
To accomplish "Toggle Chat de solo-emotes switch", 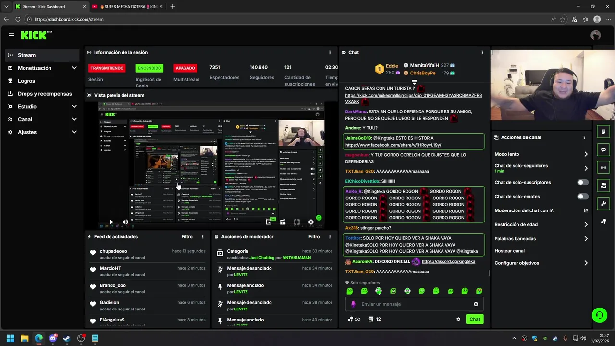I will (583, 197).
